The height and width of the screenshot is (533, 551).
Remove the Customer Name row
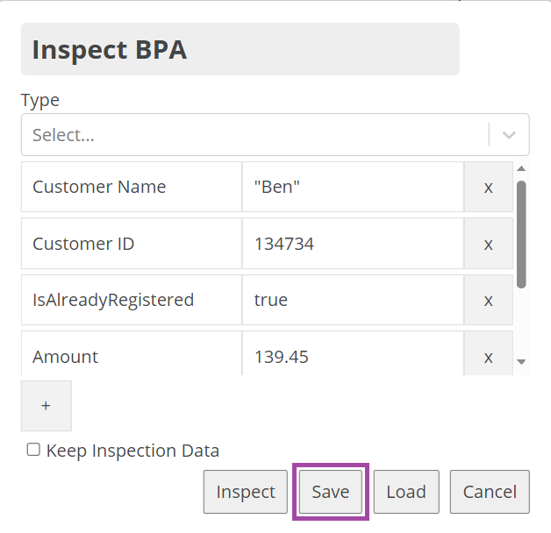[x=488, y=187]
